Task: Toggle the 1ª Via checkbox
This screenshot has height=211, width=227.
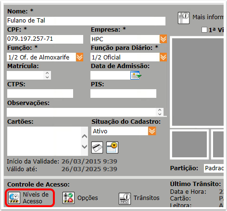Action: click(x=204, y=30)
